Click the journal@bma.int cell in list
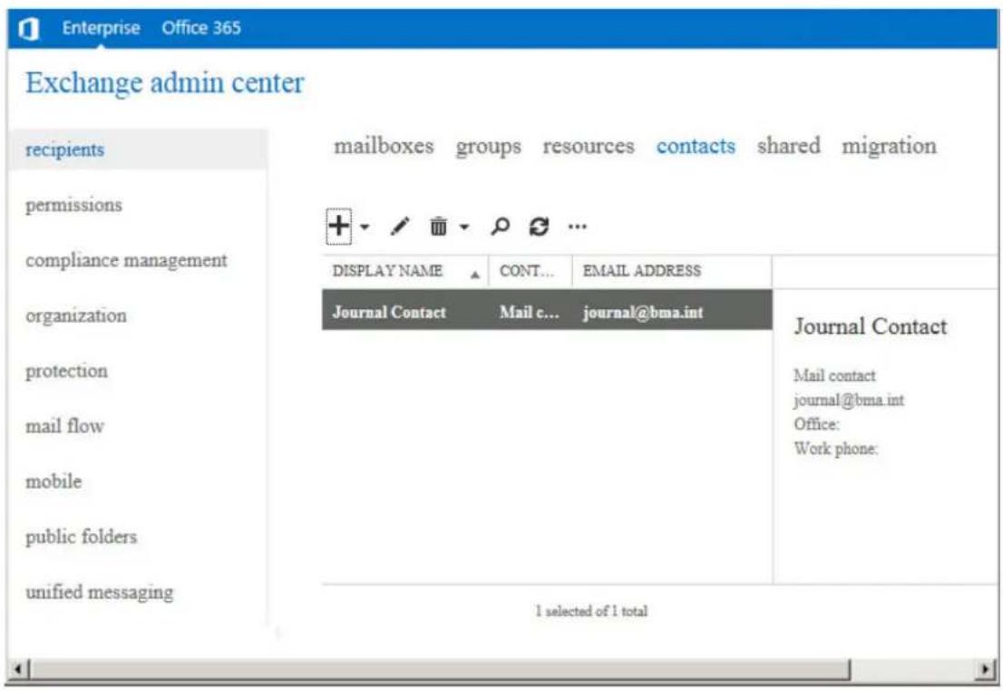1003x691 pixels. click(643, 312)
